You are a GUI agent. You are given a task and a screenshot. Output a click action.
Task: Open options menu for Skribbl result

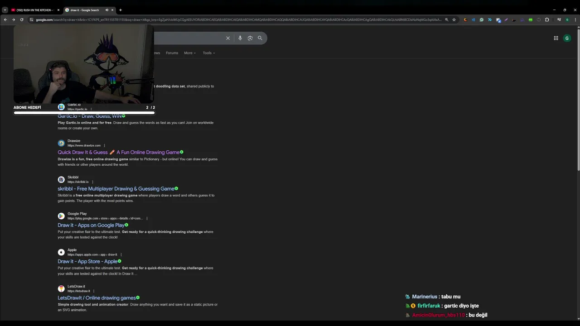(x=92, y=182)
